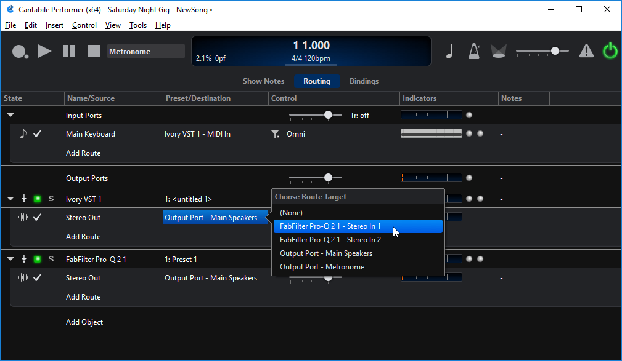
Task: Click Add Route under FabFilter Pro-Q 2 1
Action: tap(83, 296)
